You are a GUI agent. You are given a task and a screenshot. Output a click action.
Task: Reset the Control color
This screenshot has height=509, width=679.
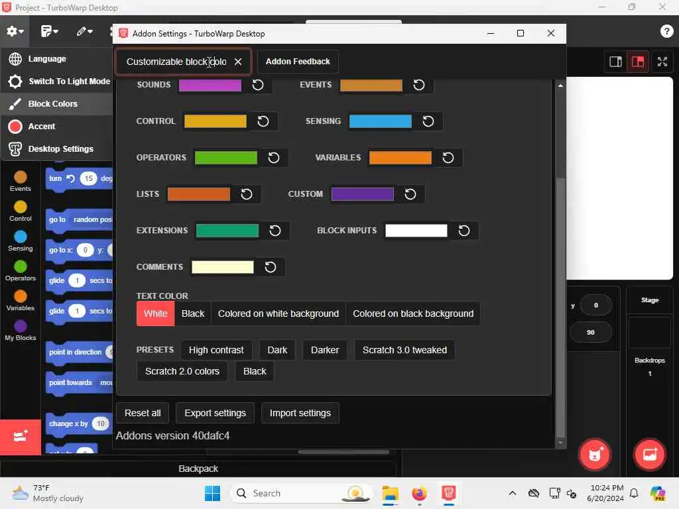[263, 121]
